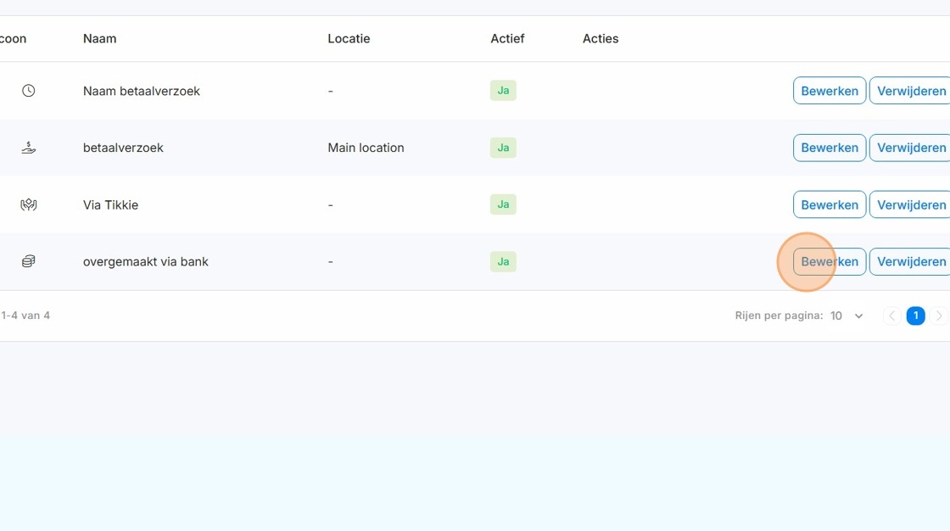Click the 'Naam betaalverzoek' name cell
950x531 pixels.
pyautogui.click(x=141, y=91)
